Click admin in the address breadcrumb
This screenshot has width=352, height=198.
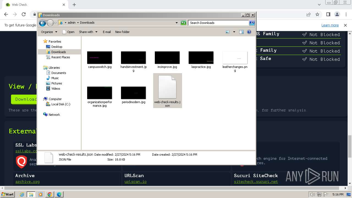(71, 23)
